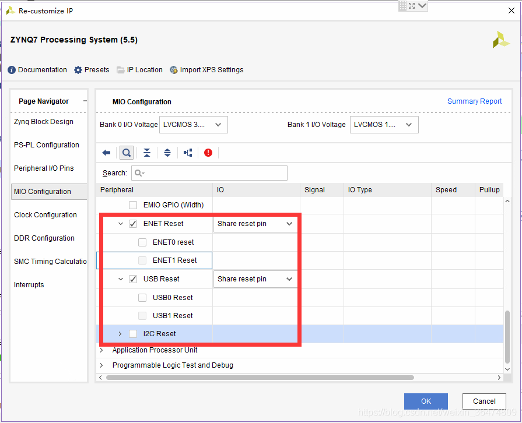Screen dimensions: 522x423
Task: Click the search field magnifier dropdown icon
Action: coord(139,173)
